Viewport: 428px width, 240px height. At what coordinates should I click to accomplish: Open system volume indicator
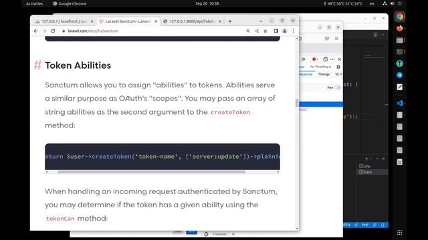393,3
